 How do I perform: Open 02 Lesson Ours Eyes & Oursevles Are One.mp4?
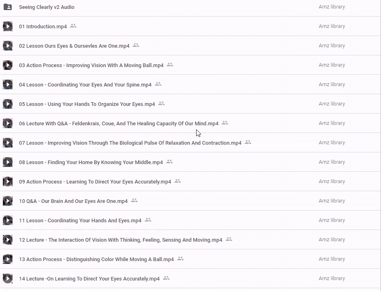point(74,46)
